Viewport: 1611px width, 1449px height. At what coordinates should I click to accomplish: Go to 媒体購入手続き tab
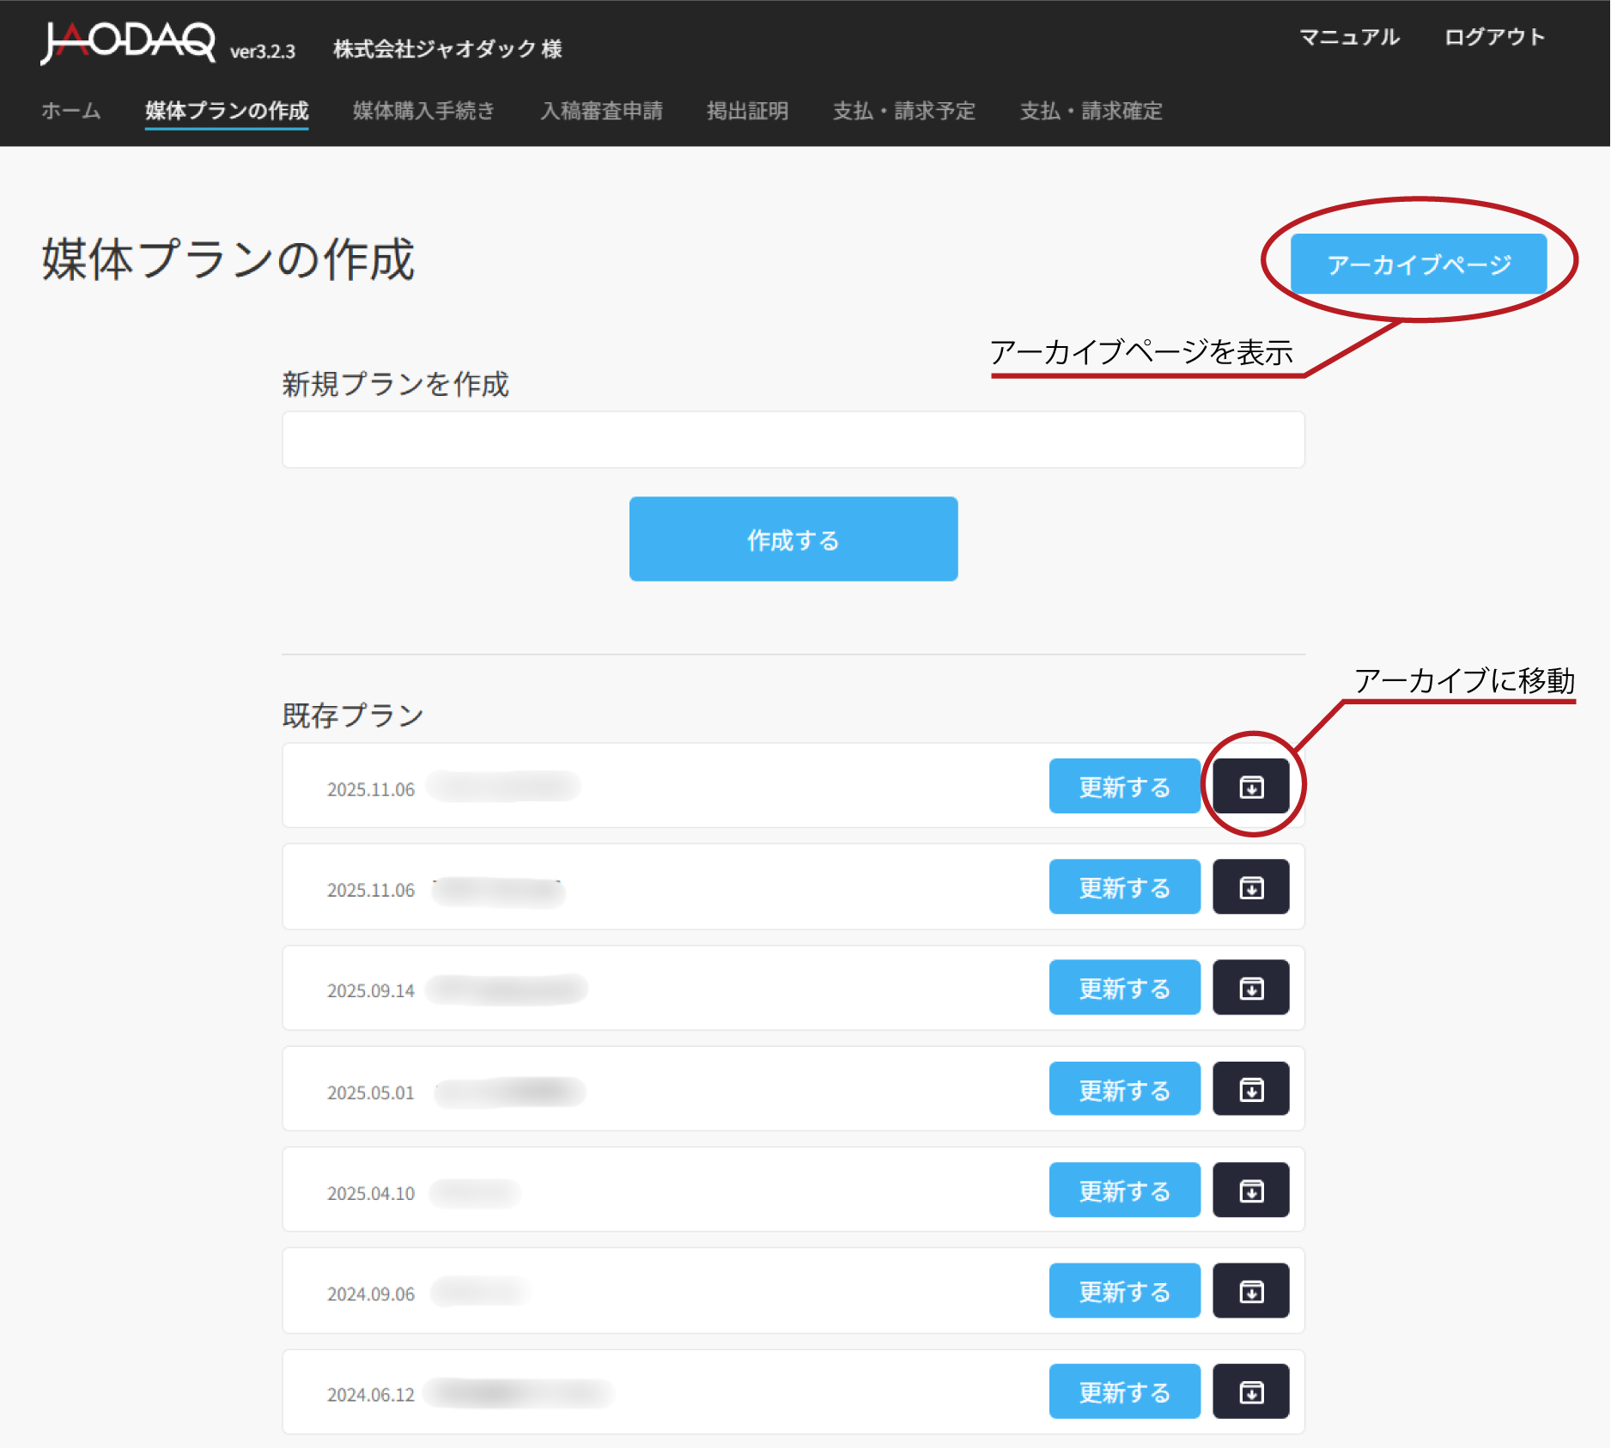tap(424, 111)
